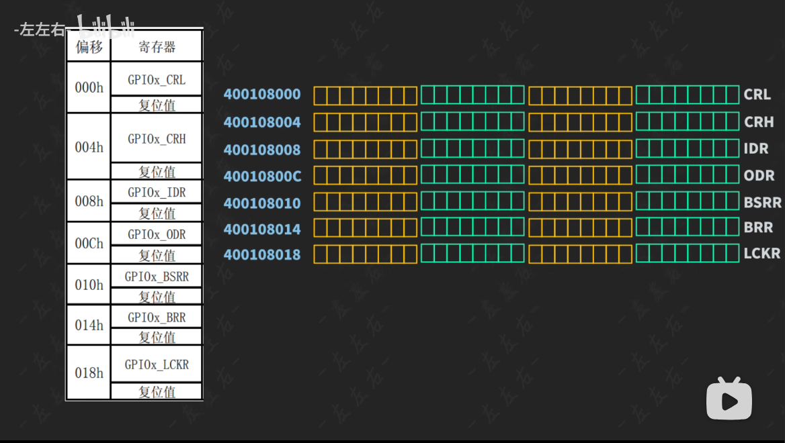Viewport: 785px width, 443px height.
Task: Click leftmost orange bit group in CRL row
Action: click(x=365, y=95)
